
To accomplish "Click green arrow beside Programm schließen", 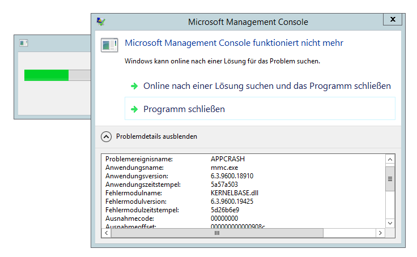I will tap(135, 109).
